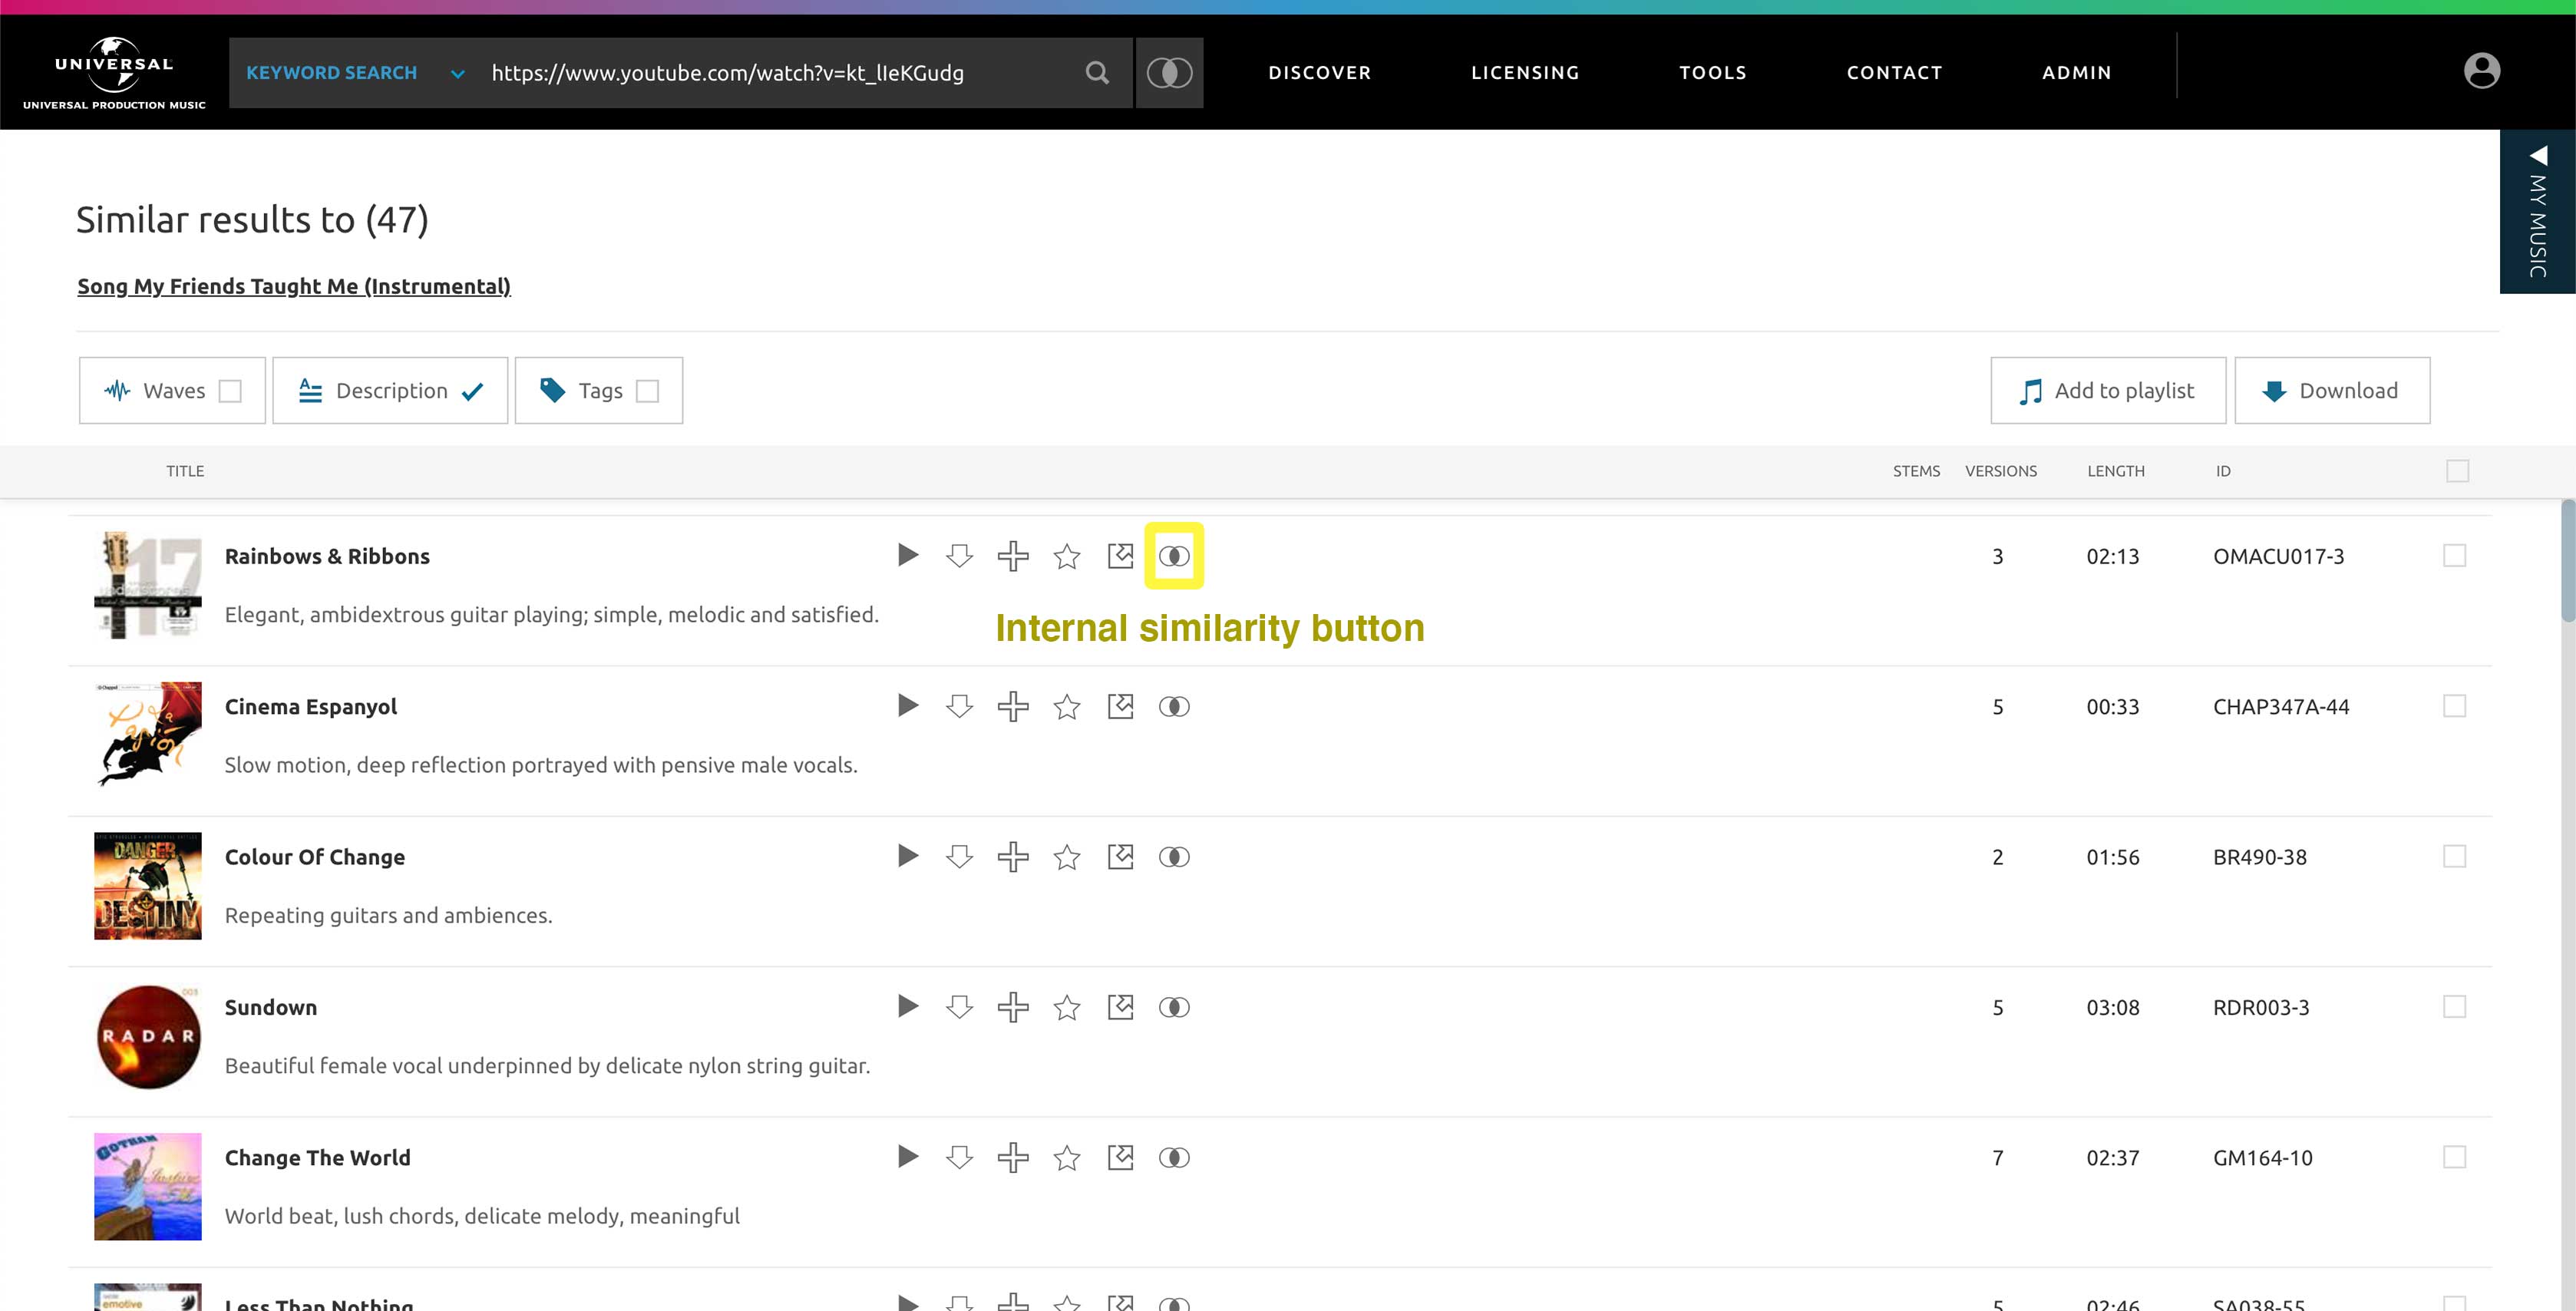
Task: Play the Cinema Espanyol track
Action: coord(907,705)
